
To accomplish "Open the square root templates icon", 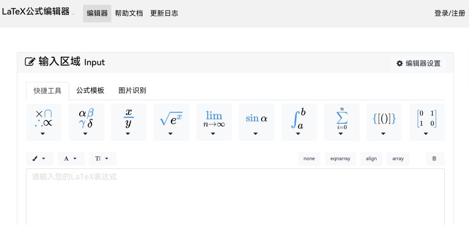I will point(171,122).
